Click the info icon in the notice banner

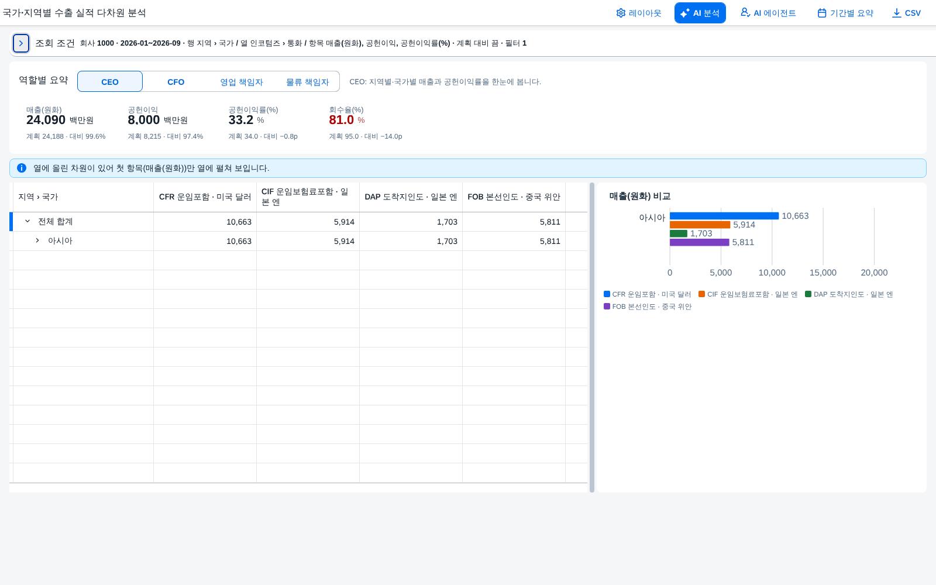(x=22, y=168)
